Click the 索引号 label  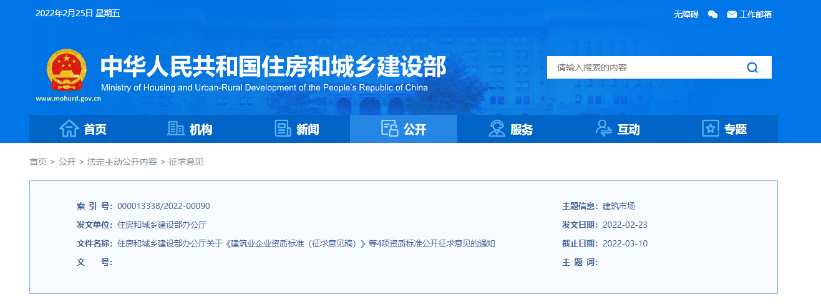(x=95, y=206)
